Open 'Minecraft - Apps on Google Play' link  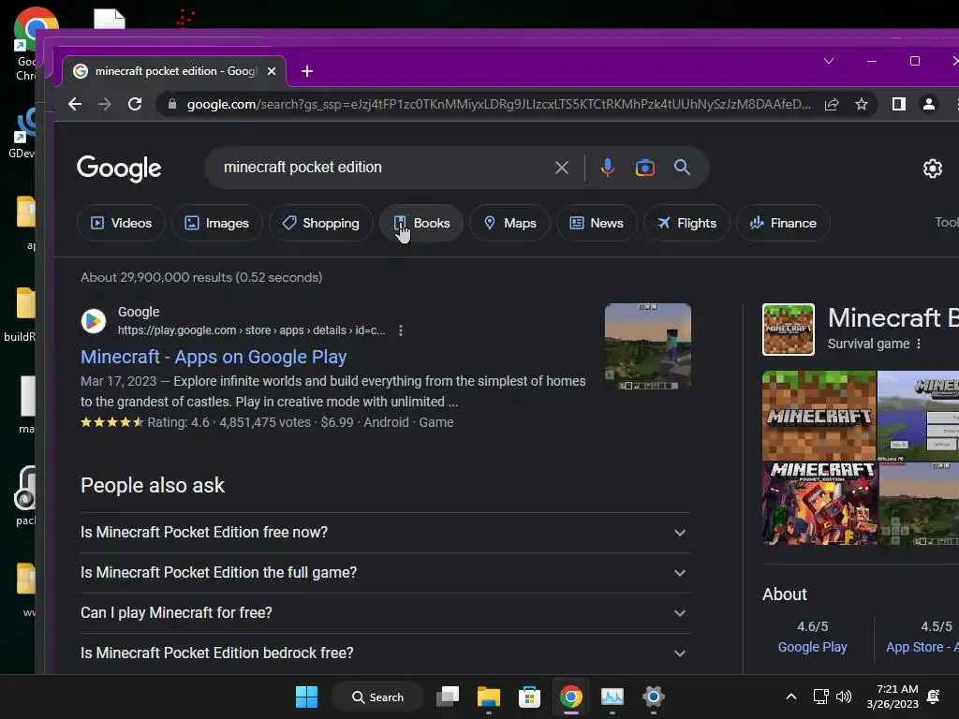(x=214, y=357)
